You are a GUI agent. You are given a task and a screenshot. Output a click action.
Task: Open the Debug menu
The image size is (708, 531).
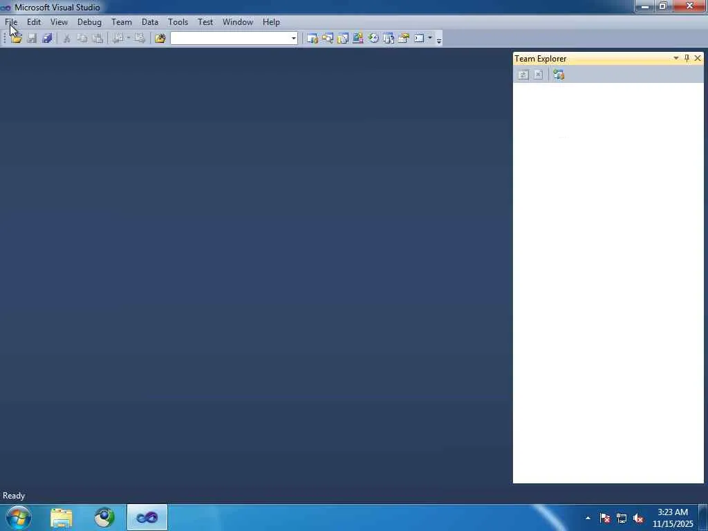coord(89,22)
